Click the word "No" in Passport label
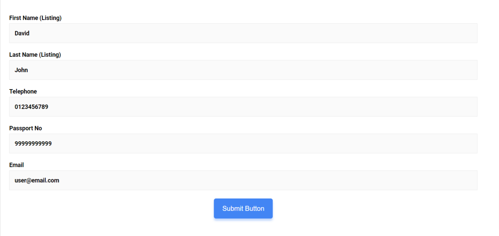Image resolution: width=499 pixels, height=236 pixels. point(38,128)
